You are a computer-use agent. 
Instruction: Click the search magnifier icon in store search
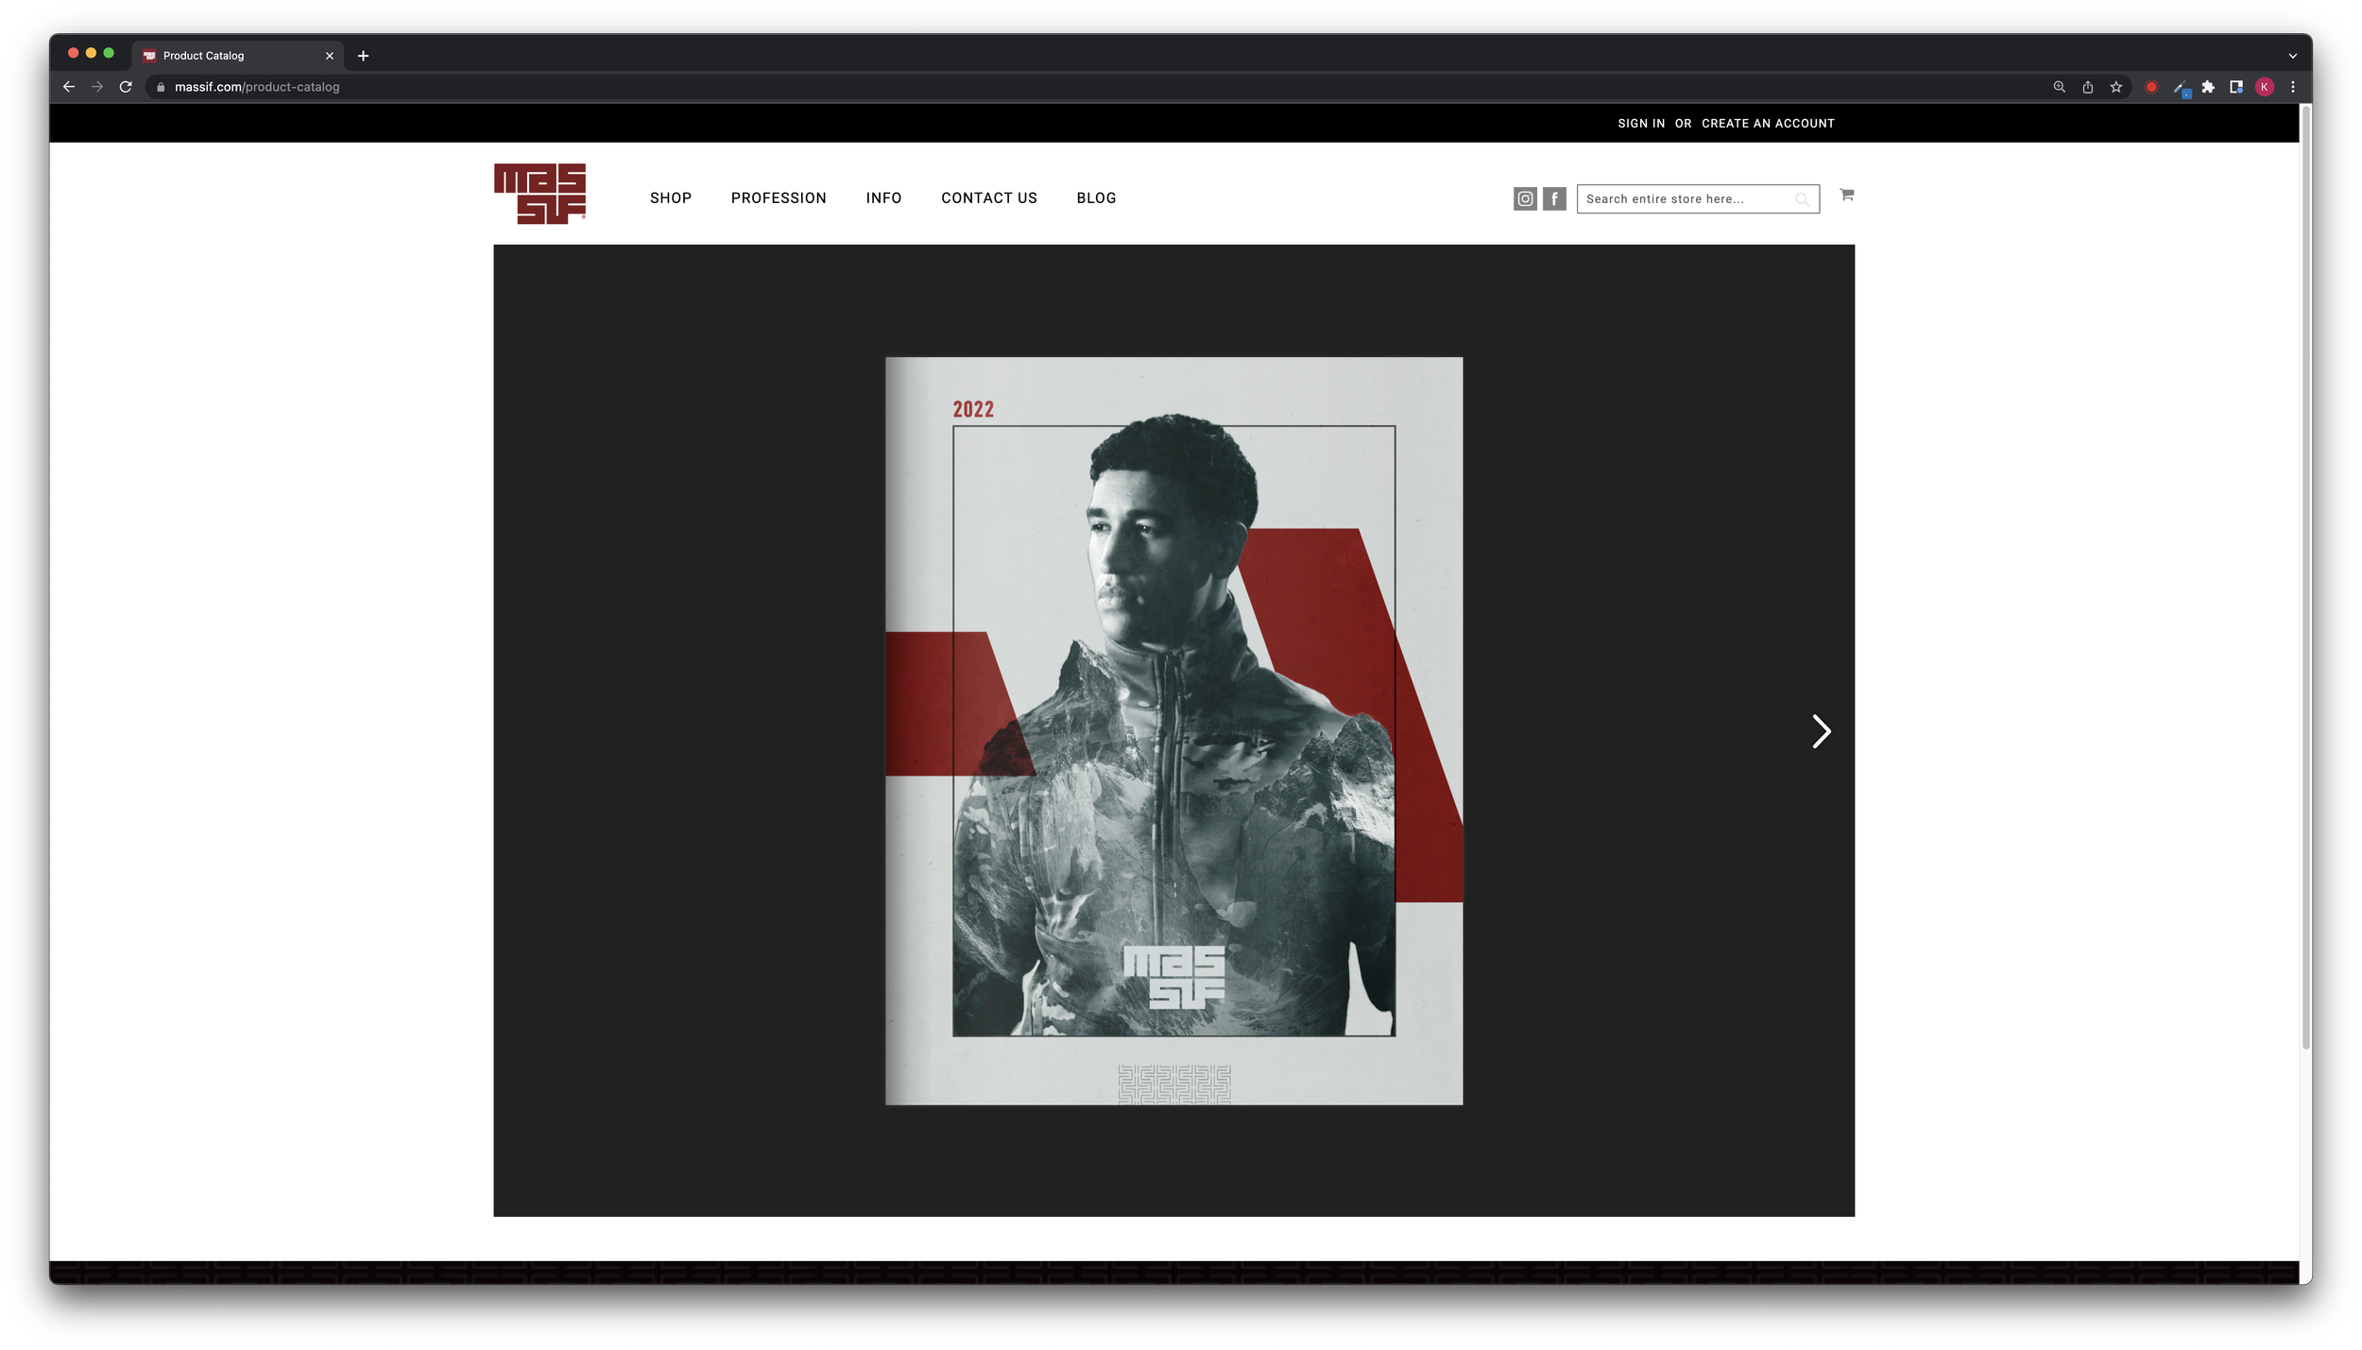(x=1802, y=199)
